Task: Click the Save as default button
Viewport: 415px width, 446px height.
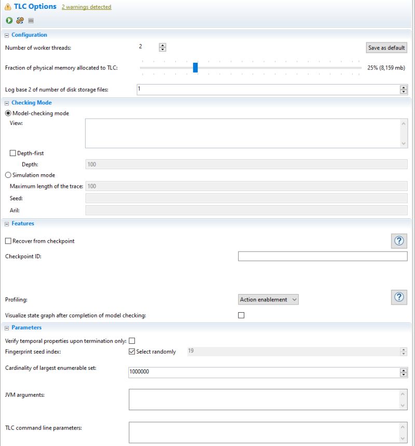Action: click(386, 47)
